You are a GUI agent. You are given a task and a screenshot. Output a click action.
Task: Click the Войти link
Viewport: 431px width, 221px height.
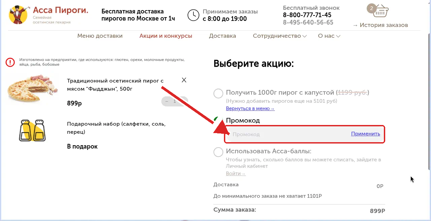[236, 173]
